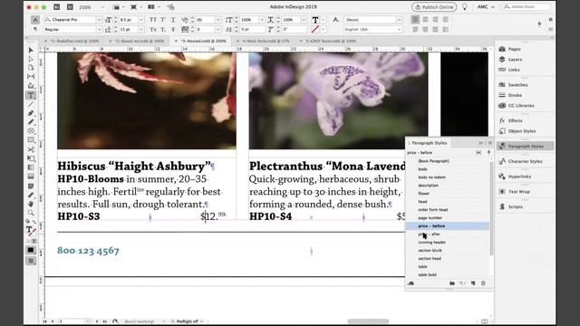The image size is (580, 326).
Task: Click the Delete style trash icon
Action: click(483, 283)
